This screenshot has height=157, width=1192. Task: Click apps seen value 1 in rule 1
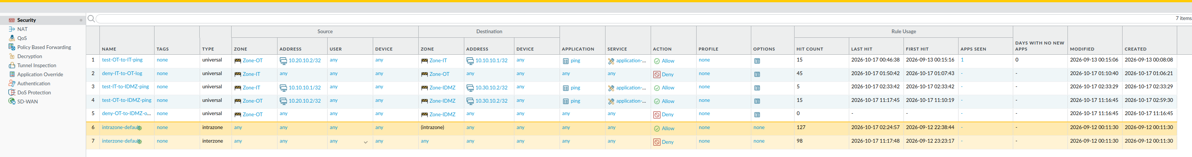[x=962, y=60]
